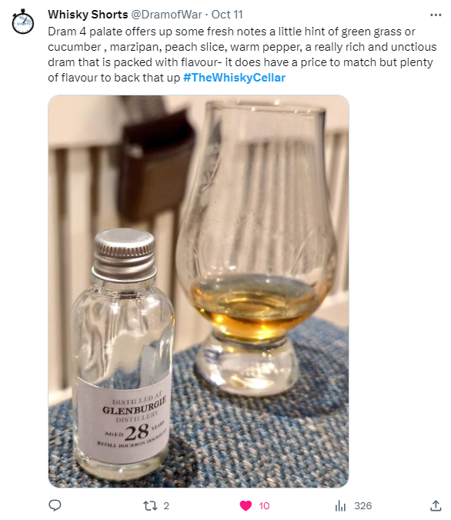This screenshot has height=520, width=451.
Task: Retweet the post using the arrows icon
Action: point(149,505)
